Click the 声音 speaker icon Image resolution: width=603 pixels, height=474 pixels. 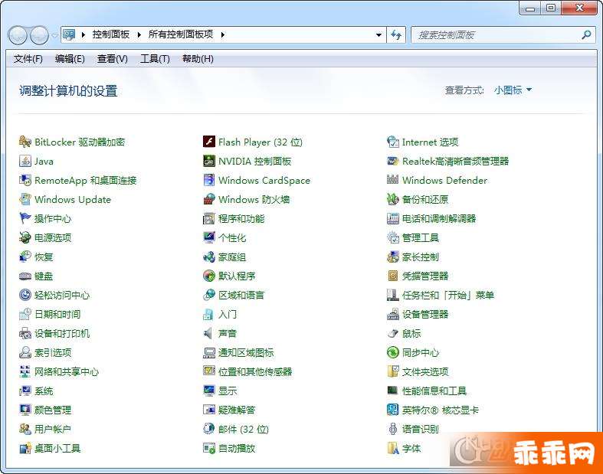(209, 333)
